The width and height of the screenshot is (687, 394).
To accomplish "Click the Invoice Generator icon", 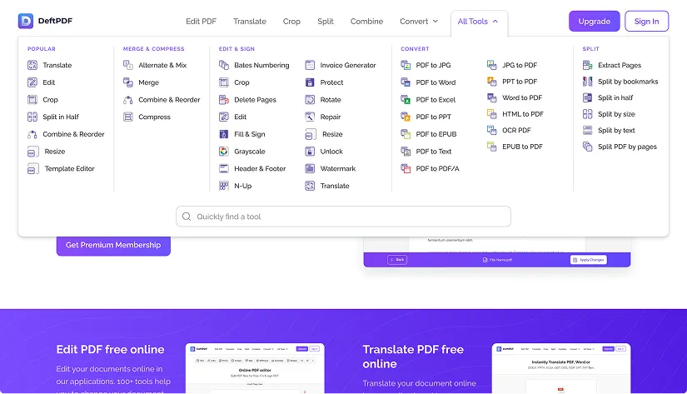I will 310,65.
